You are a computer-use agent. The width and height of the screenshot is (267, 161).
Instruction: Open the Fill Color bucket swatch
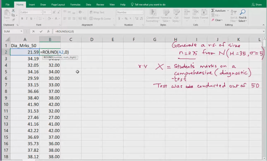(50, 18)
